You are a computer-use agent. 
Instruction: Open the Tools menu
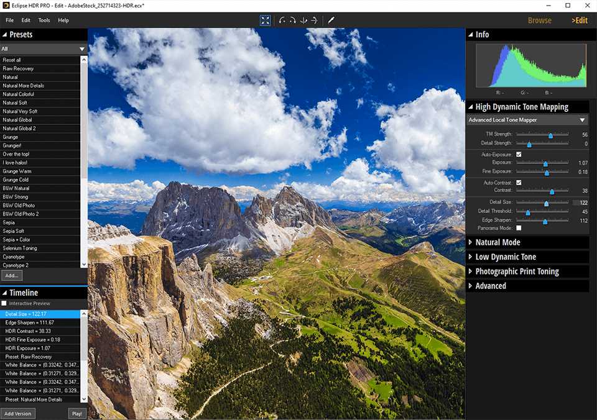(x=44, y=20)
